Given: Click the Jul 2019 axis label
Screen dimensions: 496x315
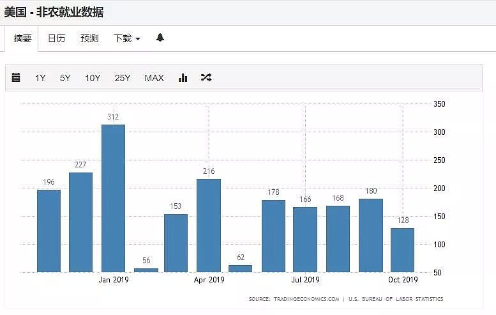Looking at the screenshot, I should (x=306, y=280).
